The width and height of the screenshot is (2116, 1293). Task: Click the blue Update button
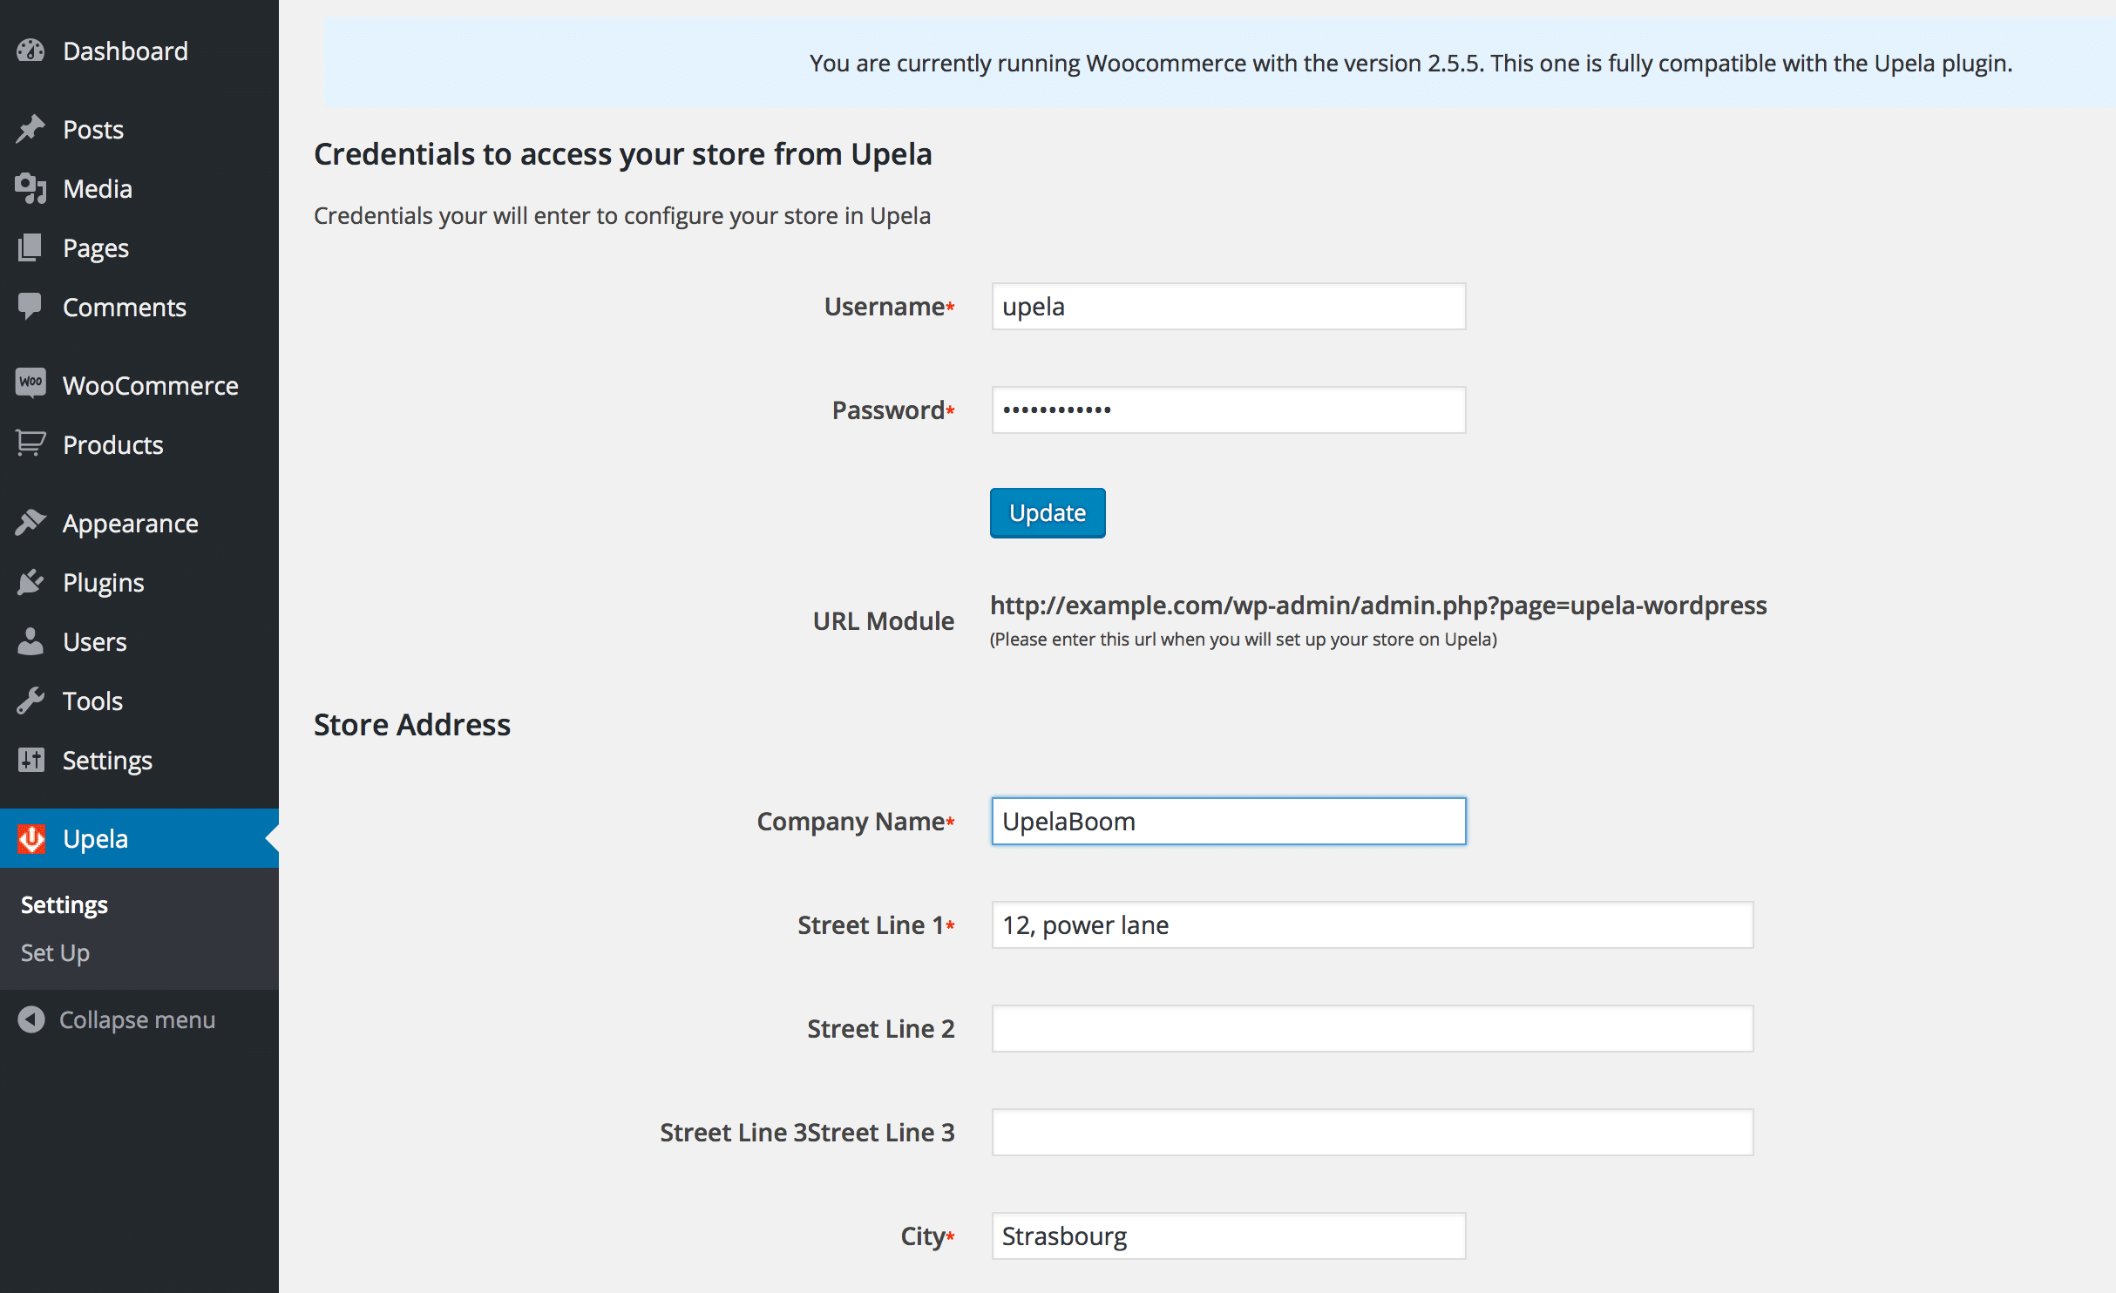[x=1048, y=512]
